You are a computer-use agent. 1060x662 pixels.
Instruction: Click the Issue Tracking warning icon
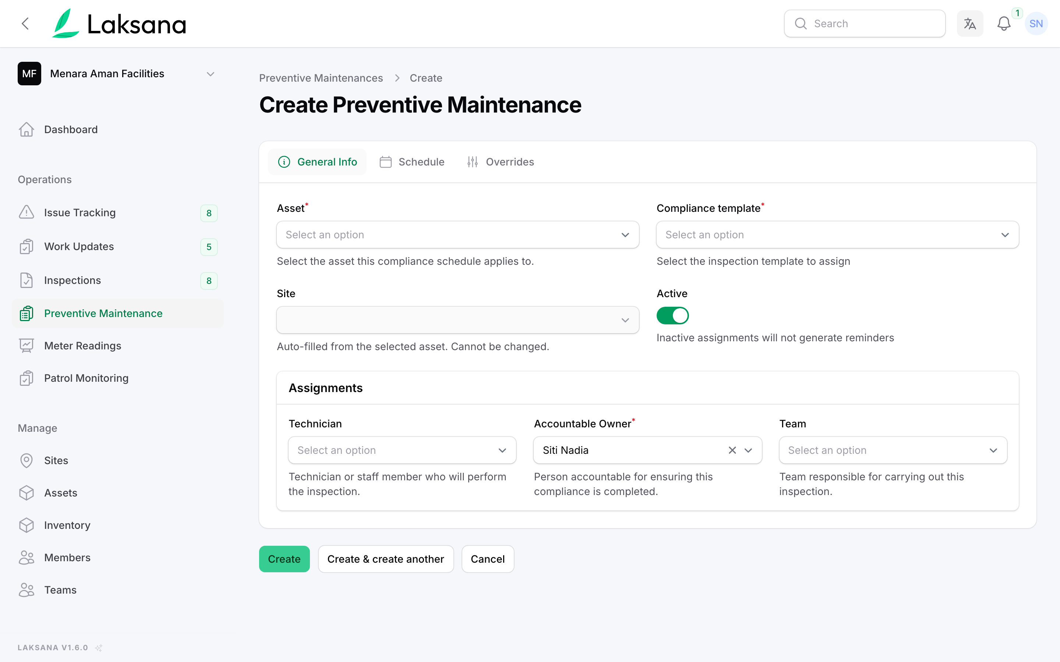pyautogui.click(x=26, y=212)
